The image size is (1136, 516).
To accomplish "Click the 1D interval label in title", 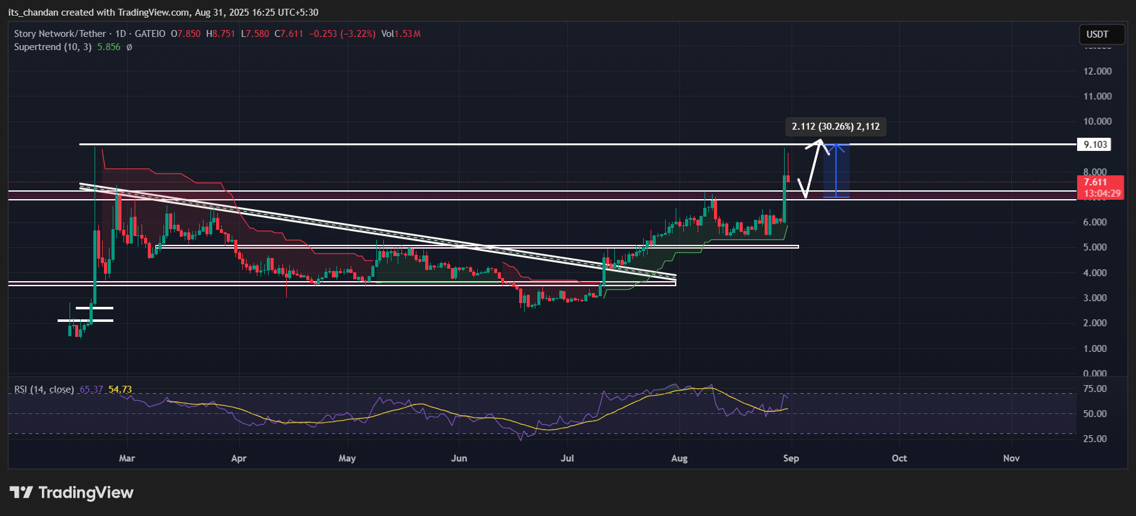I will pyautogui.click(x=120, y=34).
